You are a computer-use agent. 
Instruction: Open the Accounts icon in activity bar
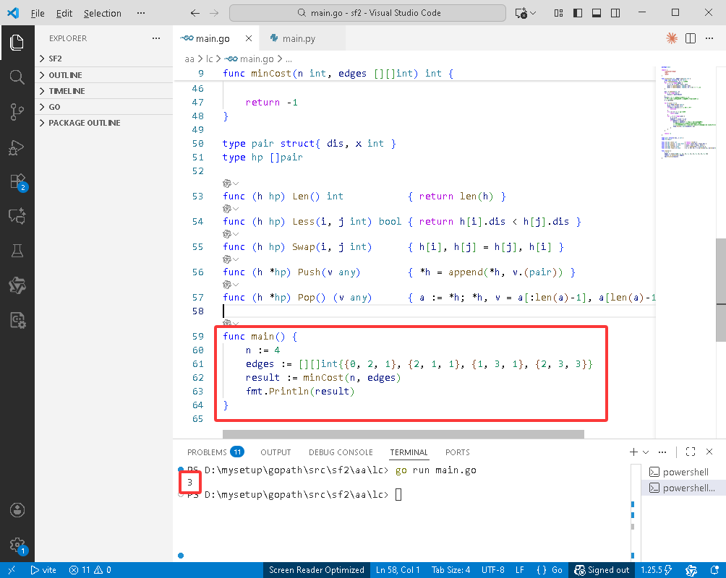coord(17,510)
